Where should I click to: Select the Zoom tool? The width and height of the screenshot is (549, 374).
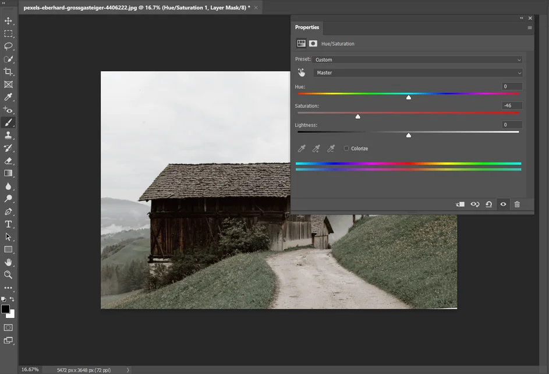8,275
